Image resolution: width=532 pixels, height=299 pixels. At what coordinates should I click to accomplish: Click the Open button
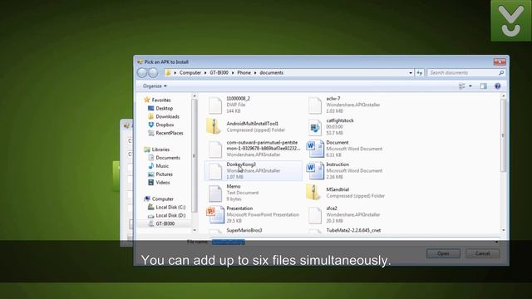point(443,253)
